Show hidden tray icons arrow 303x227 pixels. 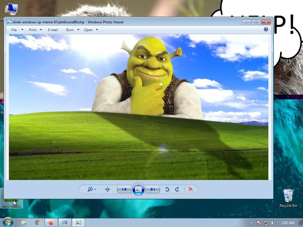pos(252,223)
